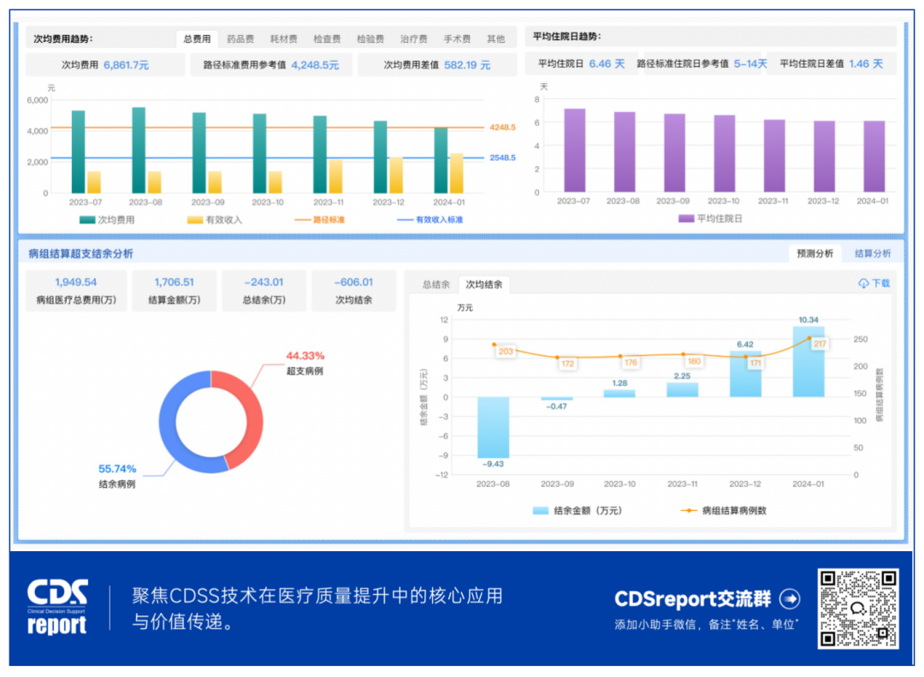Click the blue 结余病例 donut segment
Screen dimensions: 924x677
tap(169, 428)
